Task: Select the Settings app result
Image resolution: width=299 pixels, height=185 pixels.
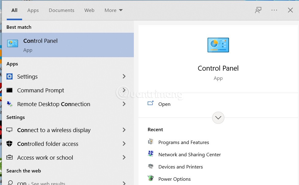Action: 68,76
